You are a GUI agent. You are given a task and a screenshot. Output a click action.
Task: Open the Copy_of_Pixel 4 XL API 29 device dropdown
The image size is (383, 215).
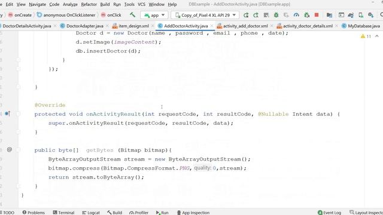tap(205, 15)
